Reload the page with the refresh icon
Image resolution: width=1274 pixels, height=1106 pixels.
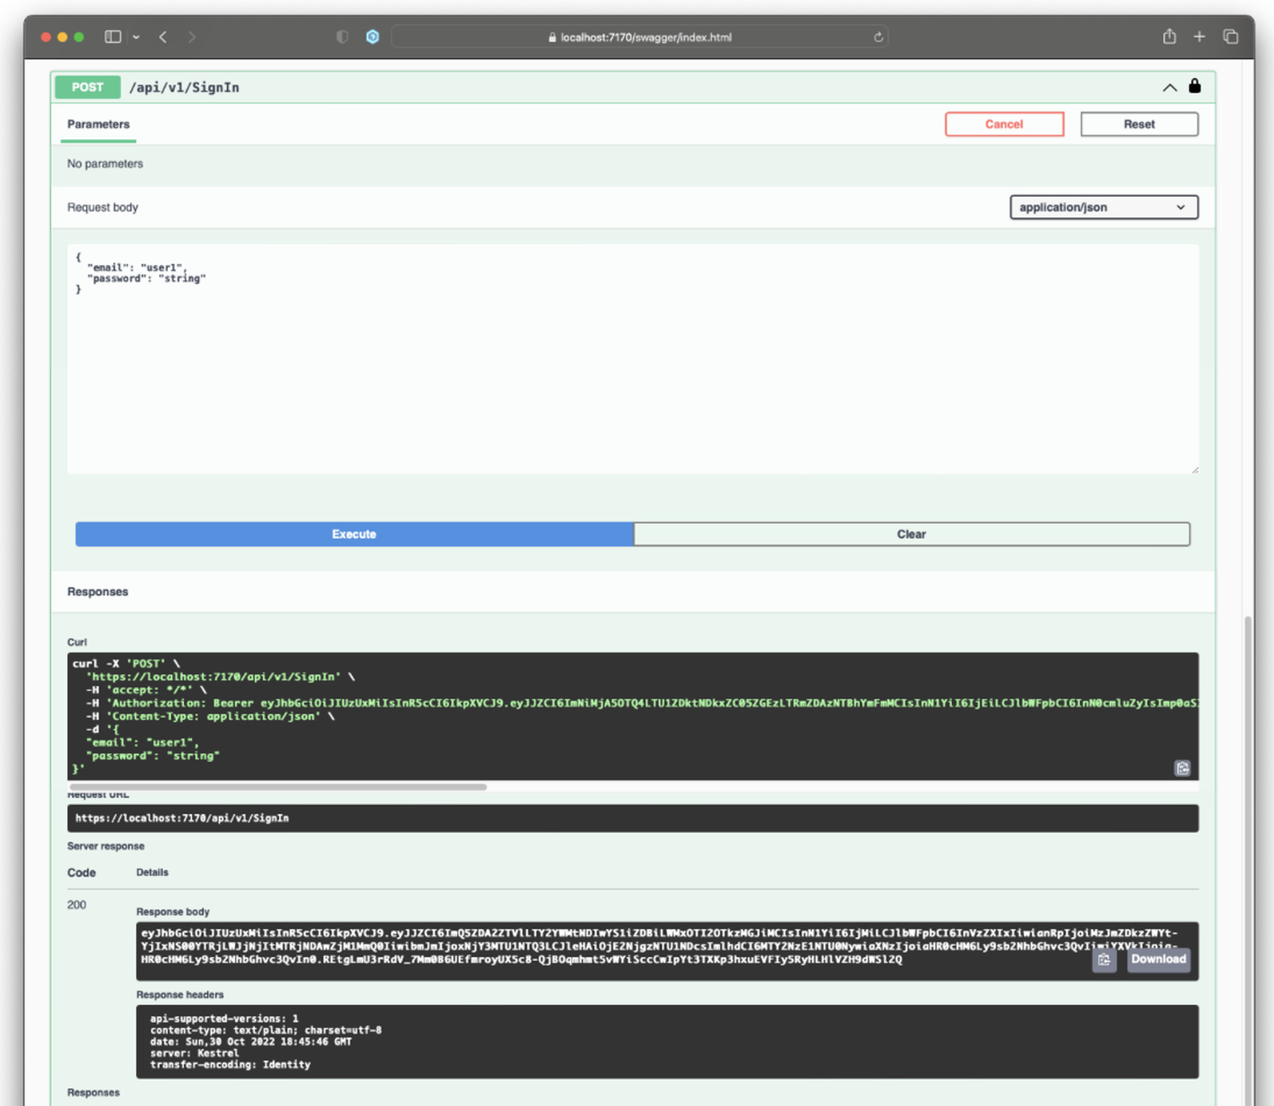(x=878, y=37)
